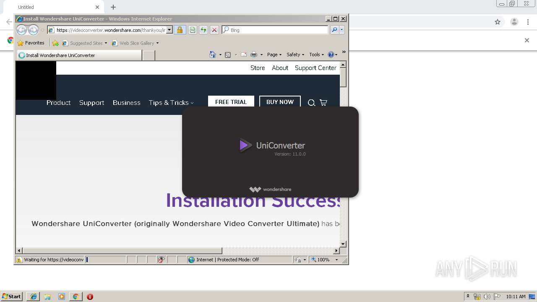
Task: Click the vertical scrollbar up arrow
Action: coord(343,65)
